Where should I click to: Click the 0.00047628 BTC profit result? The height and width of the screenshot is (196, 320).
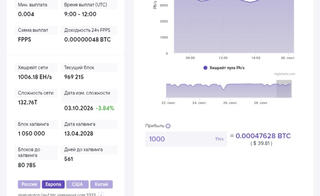pyautogui.click(x=263, y=136)
